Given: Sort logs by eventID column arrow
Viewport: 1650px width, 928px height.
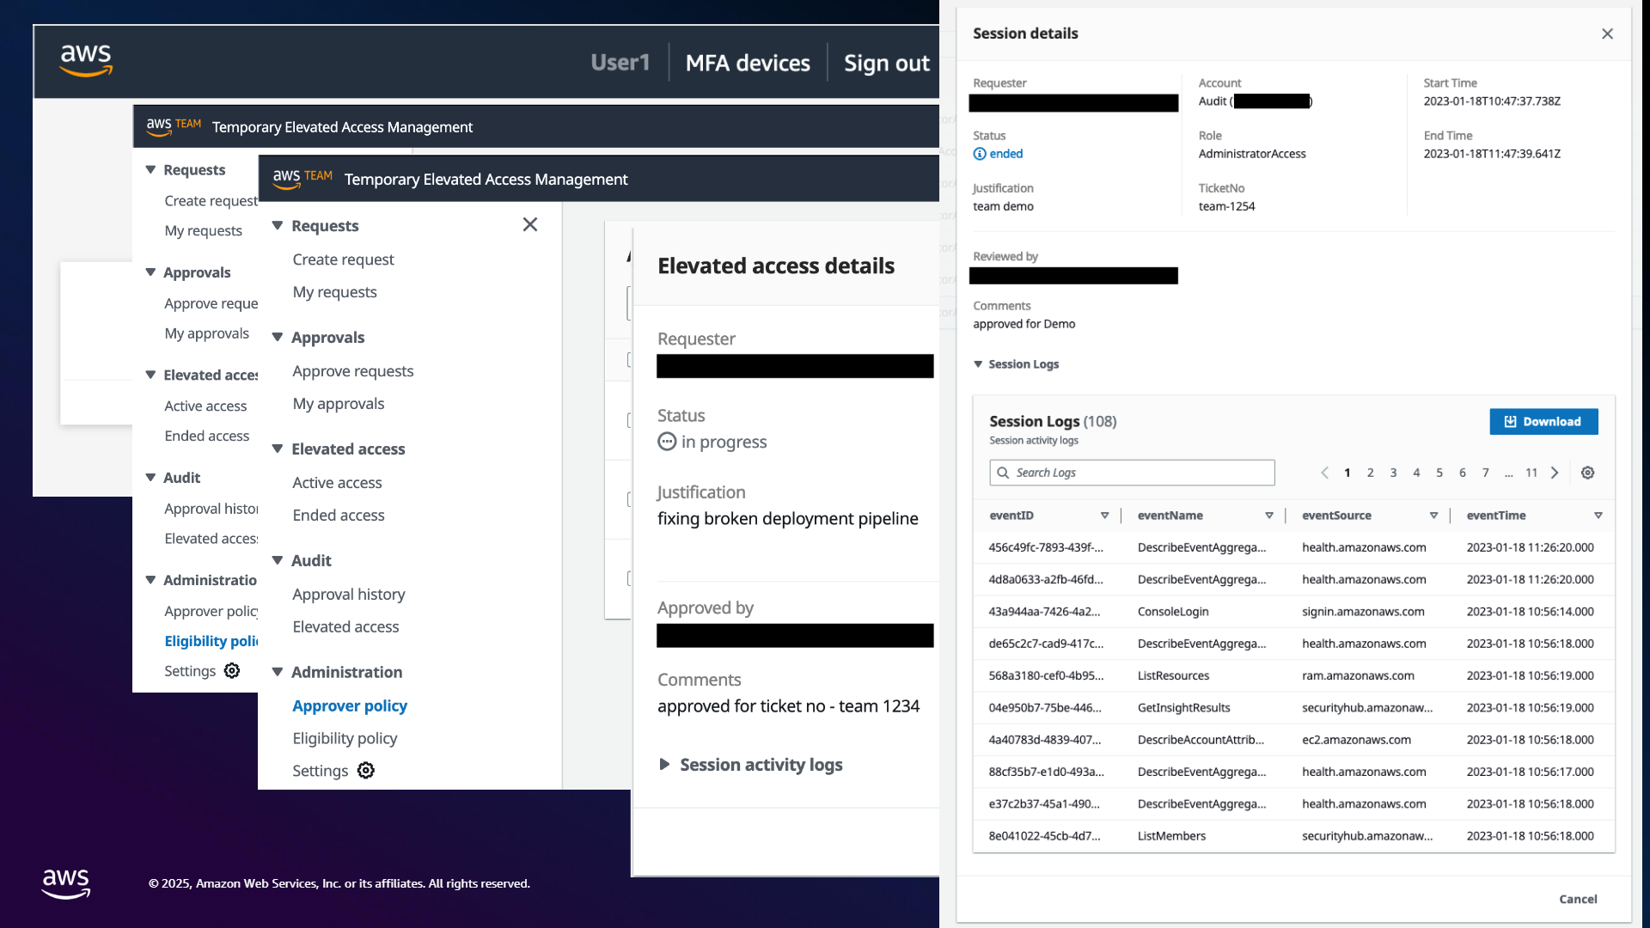Looking at the screenshot, I should coord(1105,516).
